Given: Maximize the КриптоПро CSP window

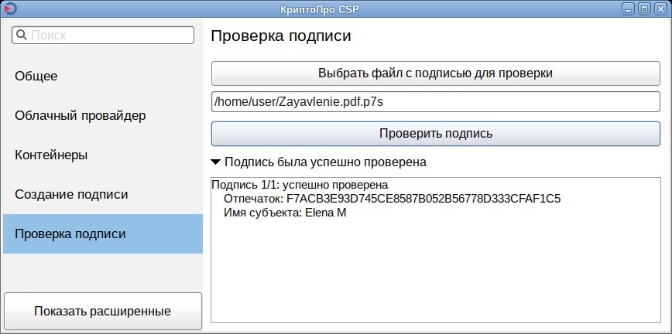Looking at the screenshot, I should 644,9.
